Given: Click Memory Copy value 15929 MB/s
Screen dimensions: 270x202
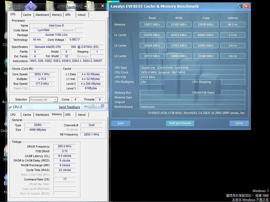Looking at the screenshot, I should (206, 24).
